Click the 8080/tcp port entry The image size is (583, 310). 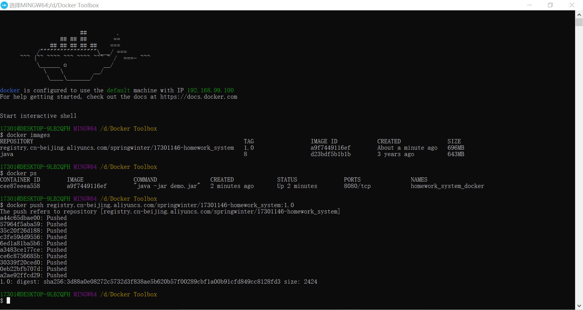357,186
